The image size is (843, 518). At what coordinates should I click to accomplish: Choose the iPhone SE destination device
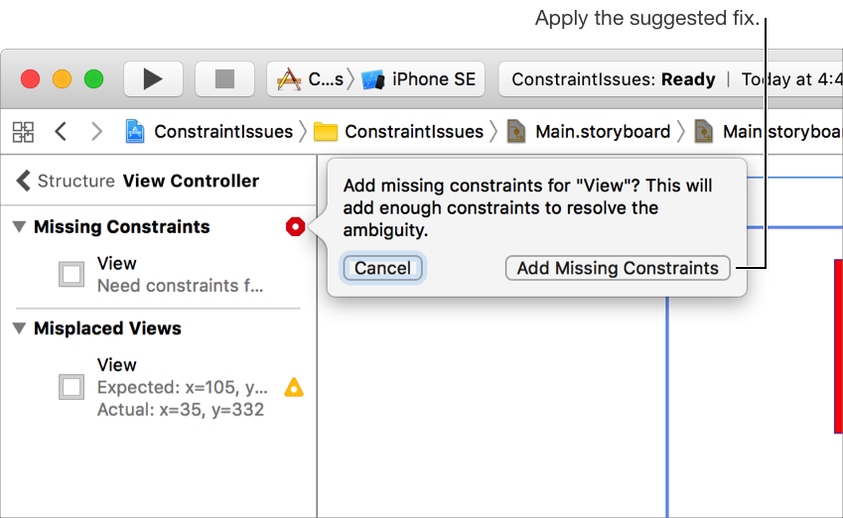[422, 79]
